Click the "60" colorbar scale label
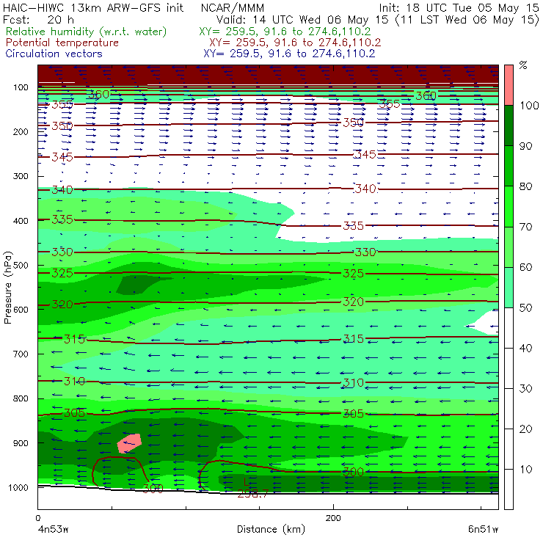The height and width of the screenshot is (543, 543). click(x=525, y=267)
